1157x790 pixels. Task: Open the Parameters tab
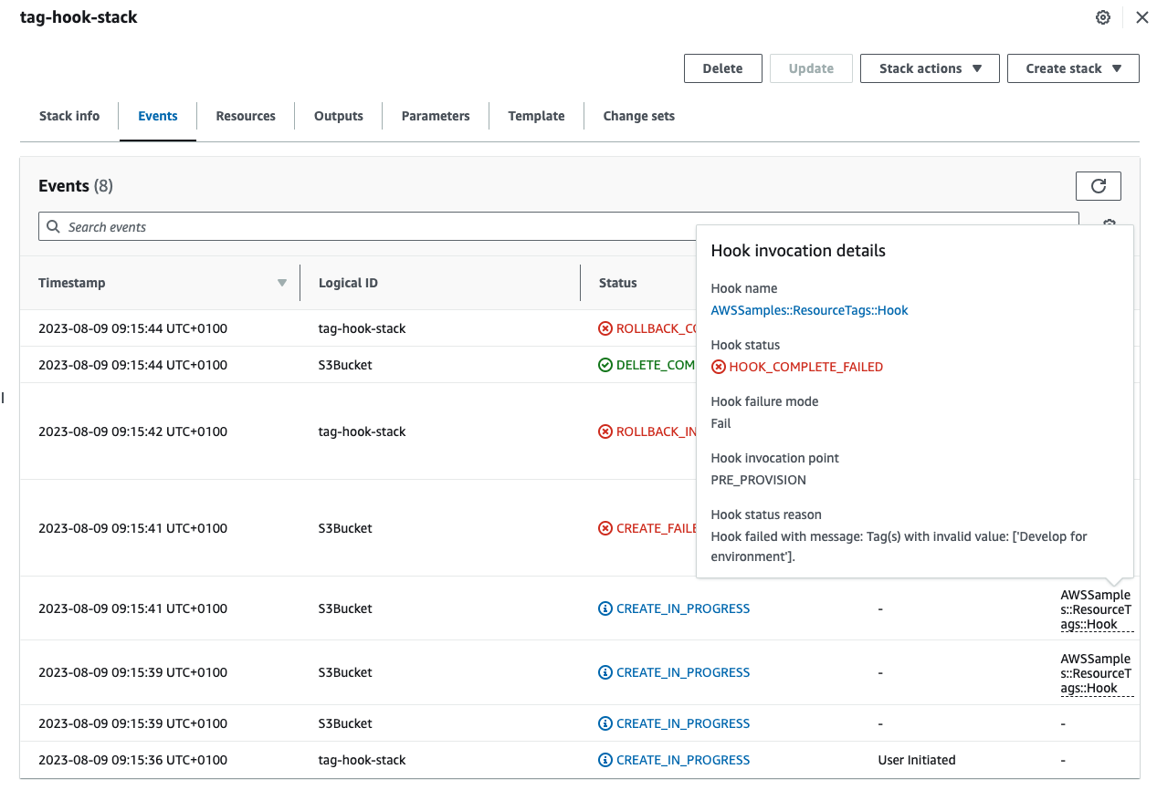pyautogui.click(x=436, y=116)
